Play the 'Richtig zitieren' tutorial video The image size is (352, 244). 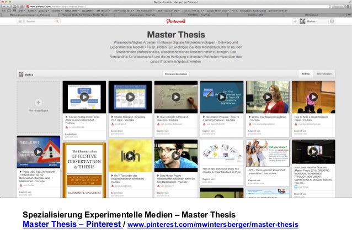coord(84,97)
